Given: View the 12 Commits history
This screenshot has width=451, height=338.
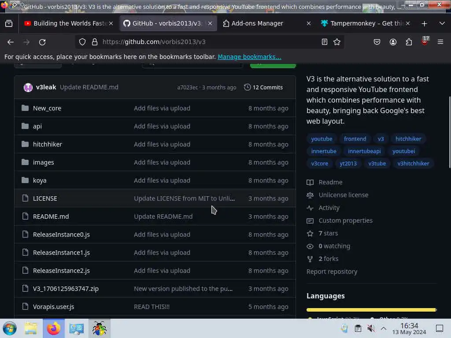Looking at the screenshot, I should [263, 87].
